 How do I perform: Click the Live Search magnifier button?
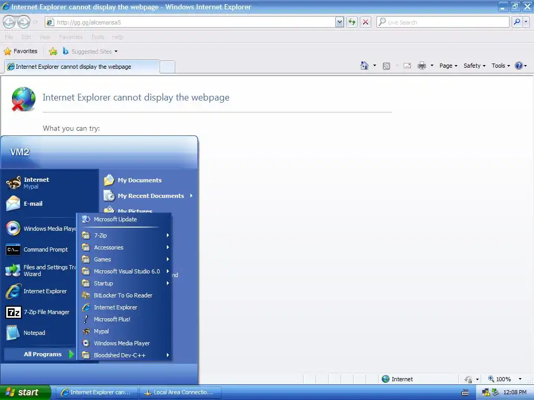(517, 22)
